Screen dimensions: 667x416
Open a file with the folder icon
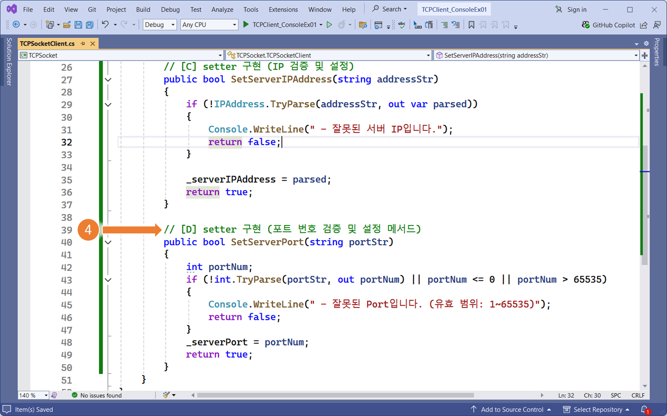pos(66,25)
